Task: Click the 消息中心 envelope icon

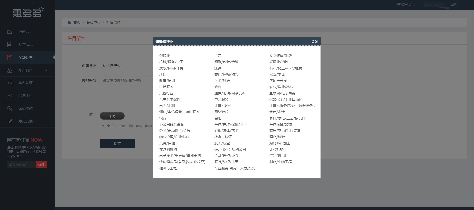Action: 9,96
